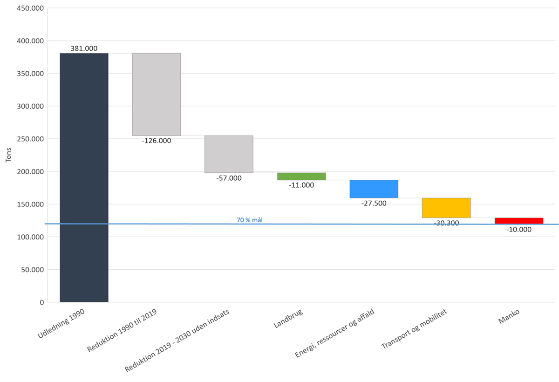This screenshot has width=559, height=382.
Task: Click the 381.000 data label
Action: [x=84, y=48]
